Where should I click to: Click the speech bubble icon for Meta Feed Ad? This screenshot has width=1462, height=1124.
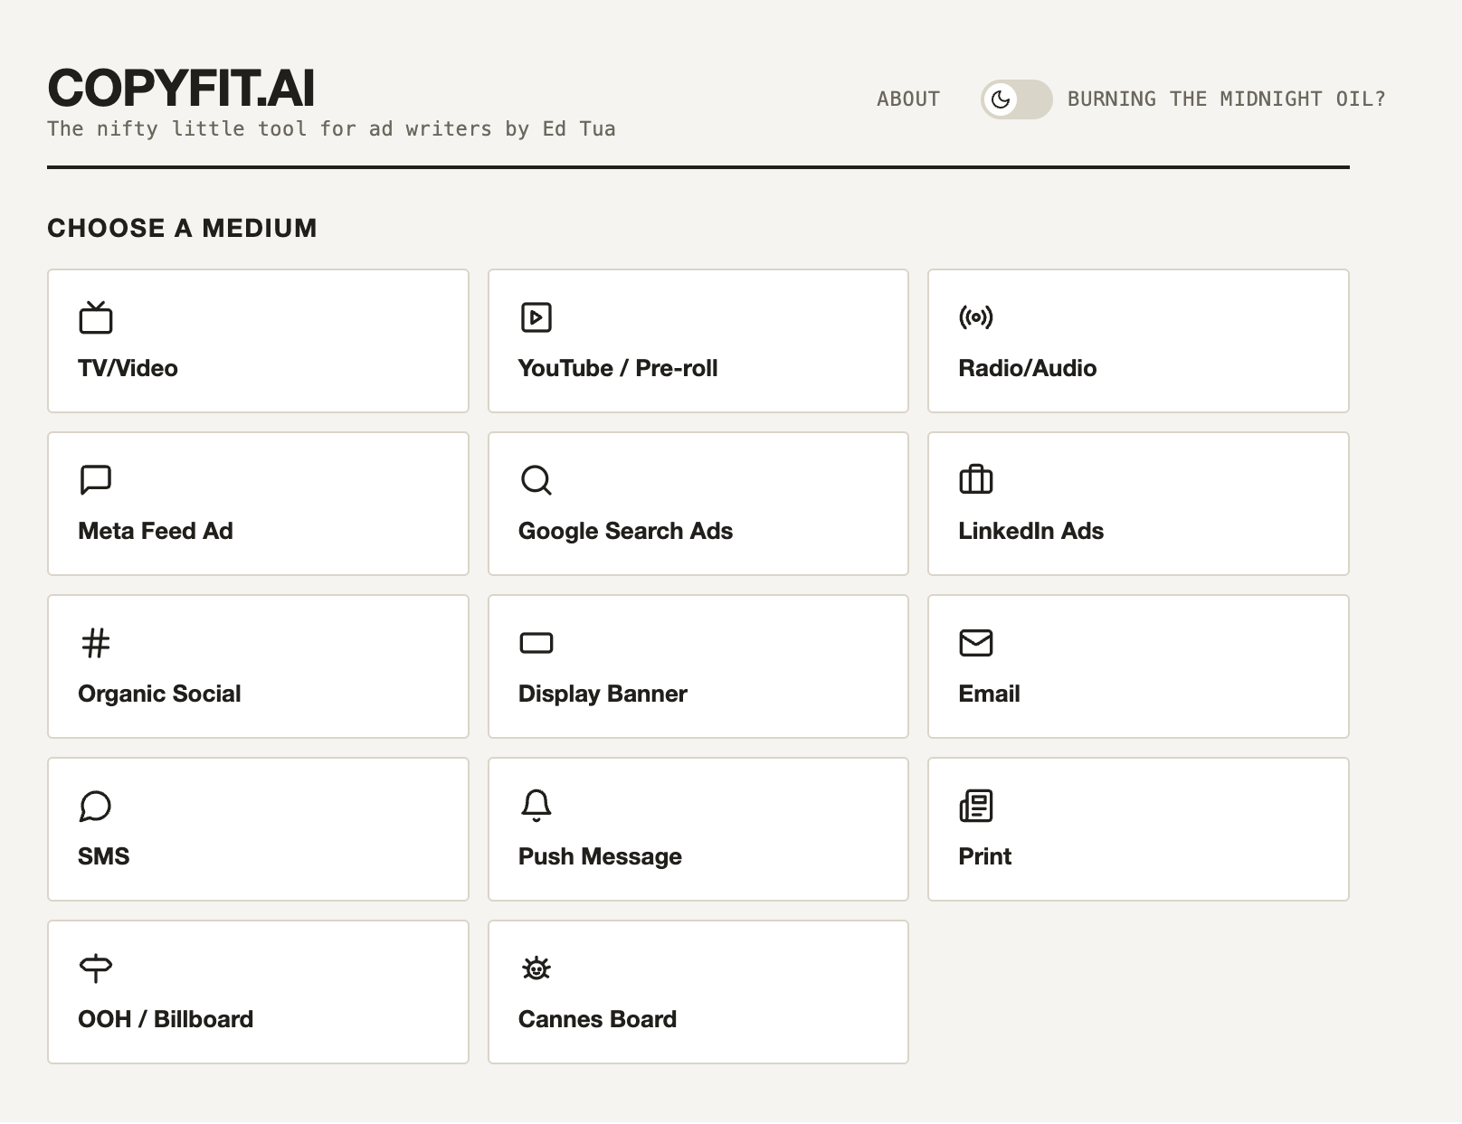click(x=96, y=480)
